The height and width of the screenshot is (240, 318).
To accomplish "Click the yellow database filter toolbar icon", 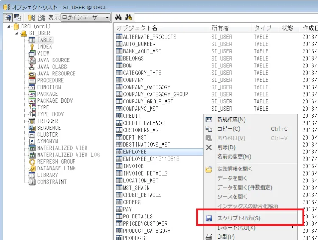I will (31, 18).
